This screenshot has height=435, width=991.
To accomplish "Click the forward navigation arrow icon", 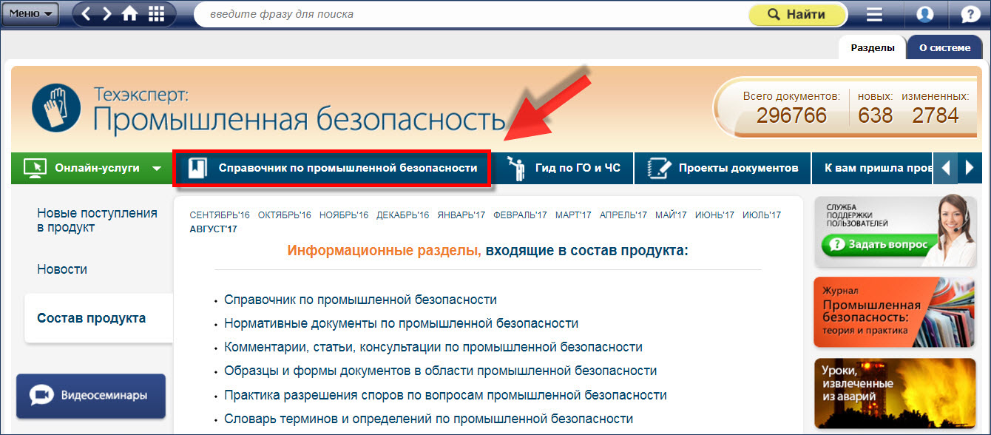I will click(107, 14).
